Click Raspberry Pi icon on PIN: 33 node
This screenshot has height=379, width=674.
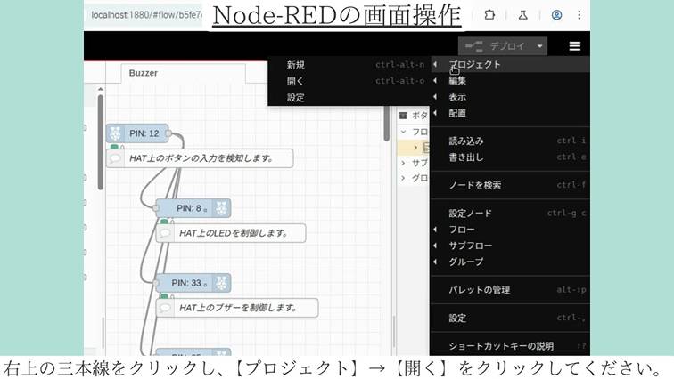click(222, 283)
